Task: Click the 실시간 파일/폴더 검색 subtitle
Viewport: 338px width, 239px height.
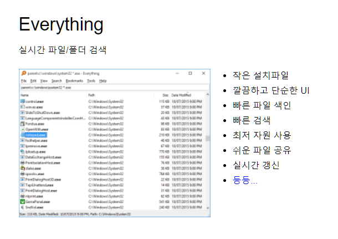Action: tap(63, 50)
